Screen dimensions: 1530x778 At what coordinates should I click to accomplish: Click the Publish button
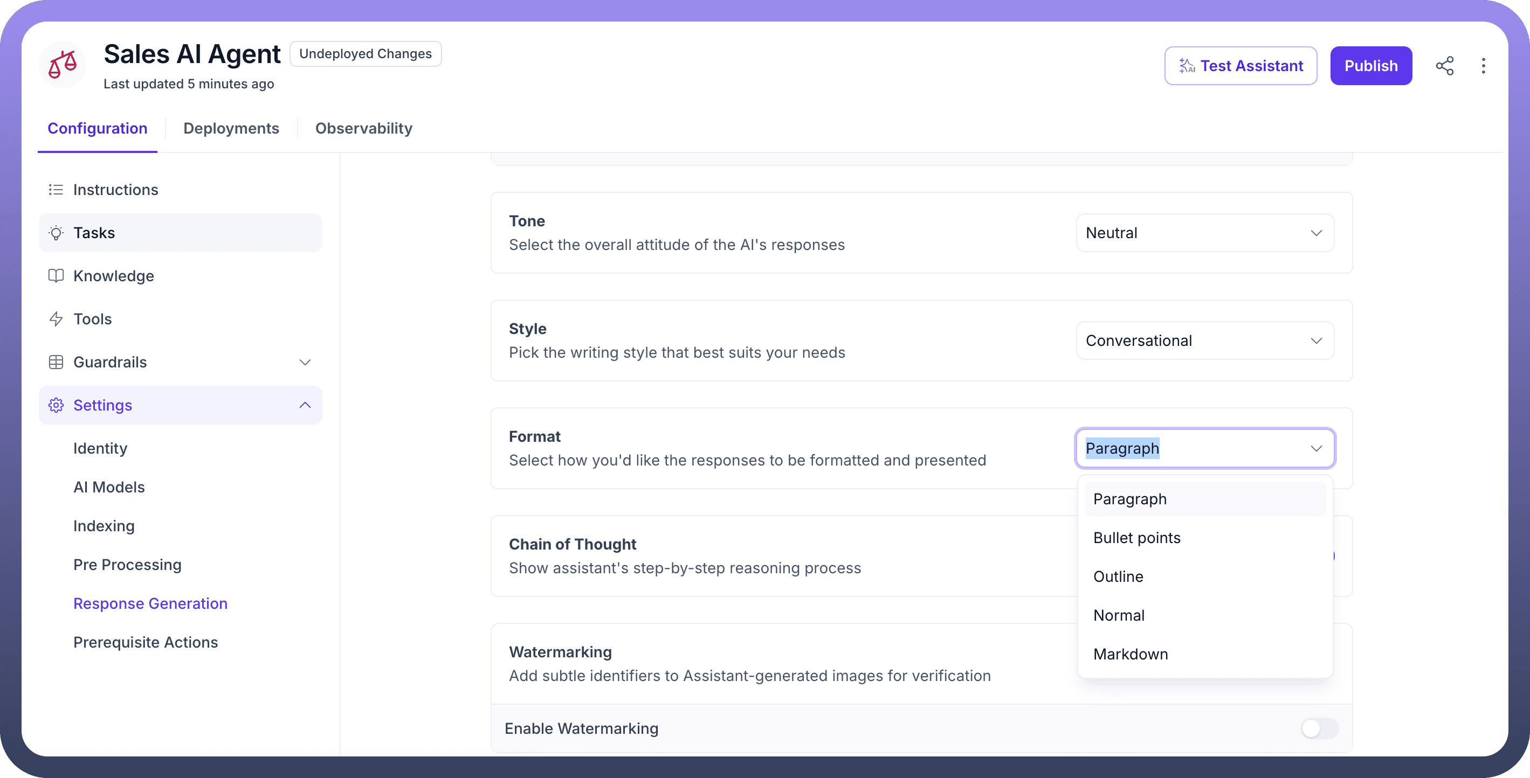point(1370,66)
